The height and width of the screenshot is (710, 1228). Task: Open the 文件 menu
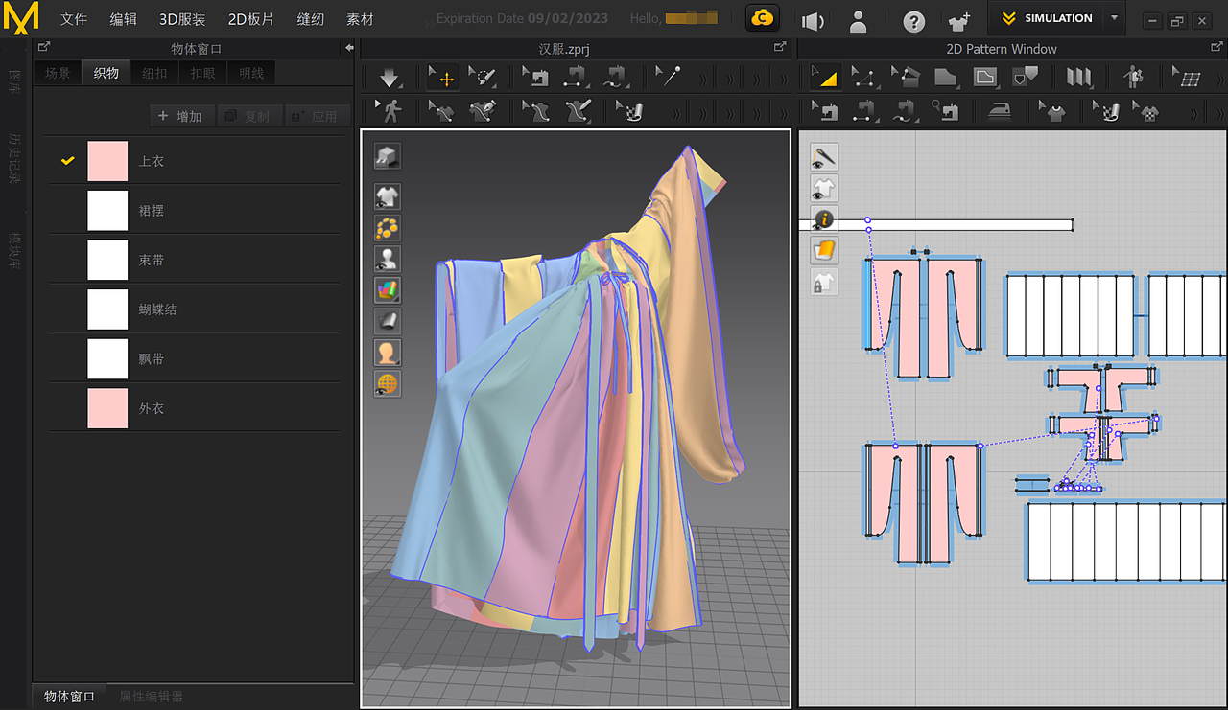(74, 18)
